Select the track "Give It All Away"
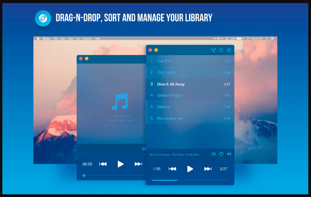The width and height of the screenshot is (311, 197). point(190,84)
